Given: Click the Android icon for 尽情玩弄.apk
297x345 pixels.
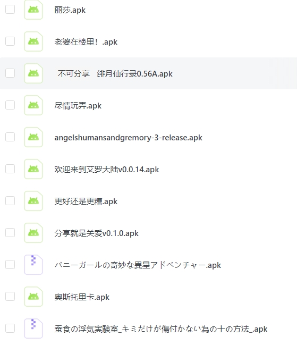Looking at the screenshot, I should 33,105.
